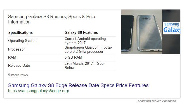Open the 'About this result' link
This screenshot has width=189, height=105.
click(x=148, y=101)
